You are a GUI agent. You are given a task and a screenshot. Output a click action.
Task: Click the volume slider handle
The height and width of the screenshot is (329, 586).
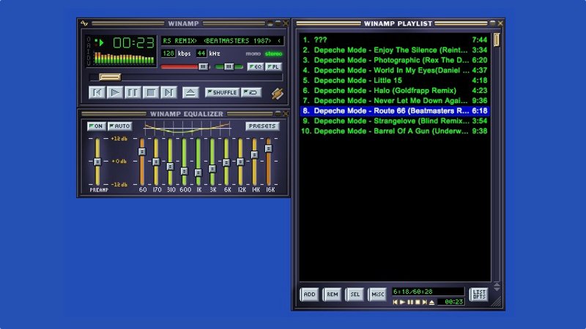pyautogui.click(x=203, y=67)
